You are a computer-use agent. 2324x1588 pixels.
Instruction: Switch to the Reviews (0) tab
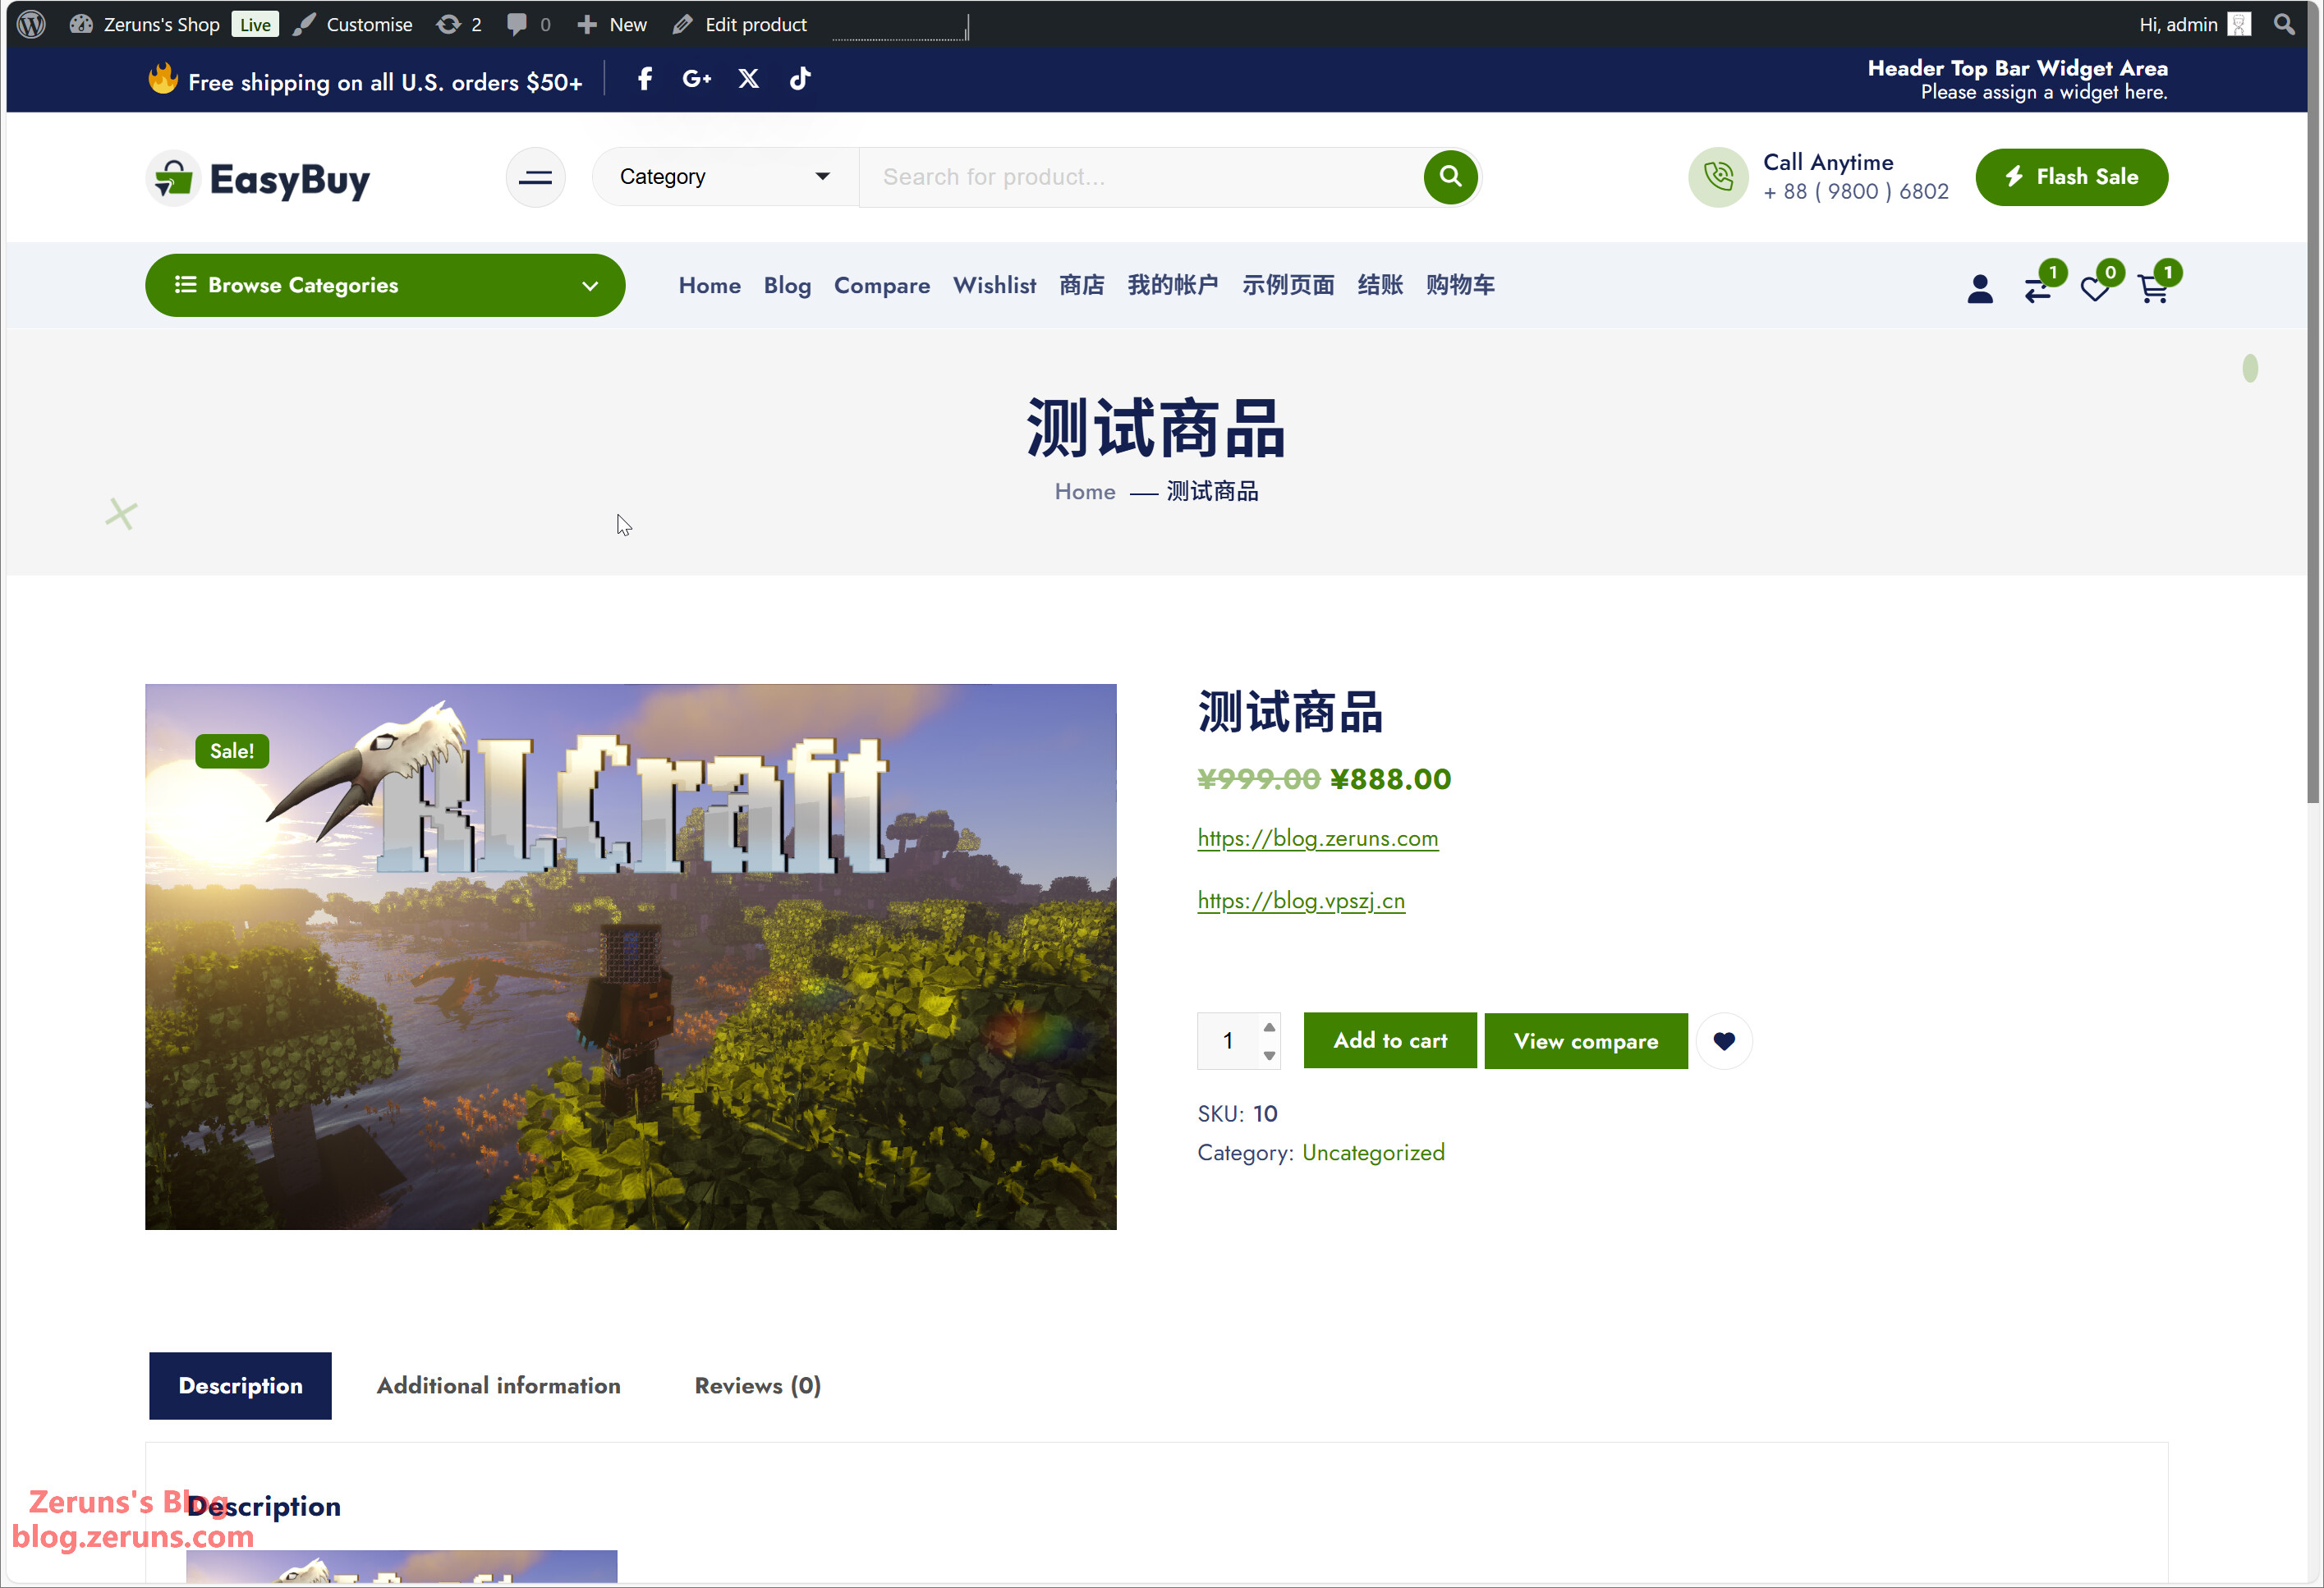pyautogui.click(x=758, y=1386)
